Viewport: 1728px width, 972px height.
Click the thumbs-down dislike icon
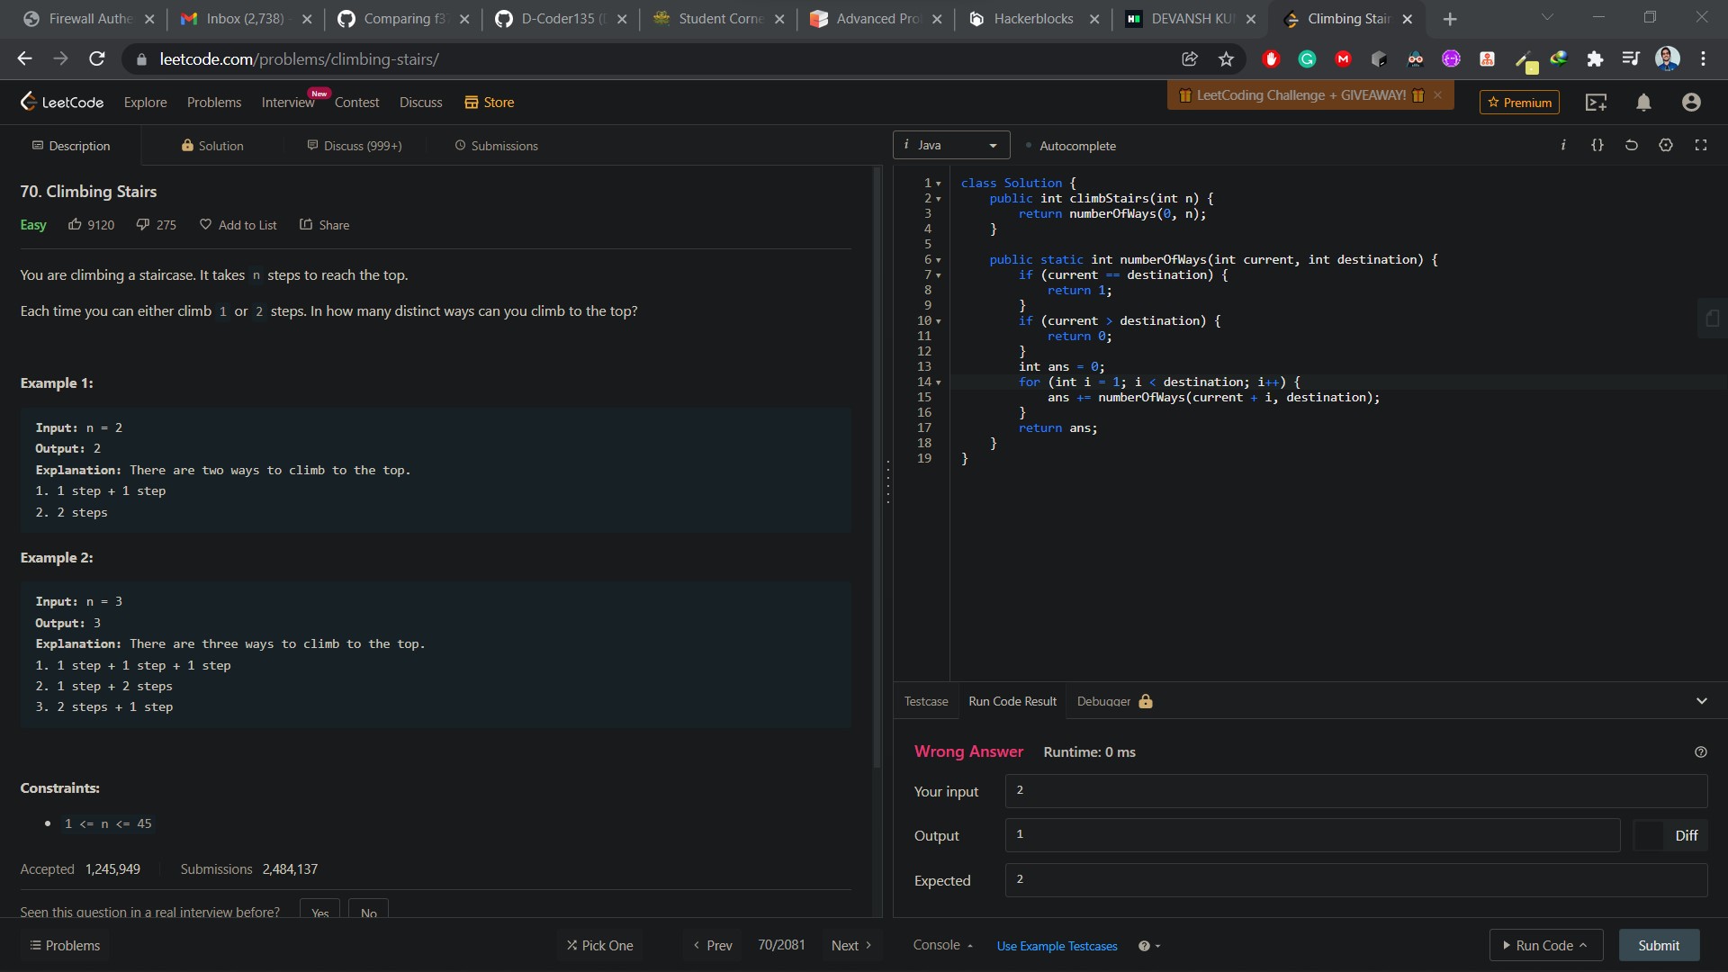tap(142, 225)
